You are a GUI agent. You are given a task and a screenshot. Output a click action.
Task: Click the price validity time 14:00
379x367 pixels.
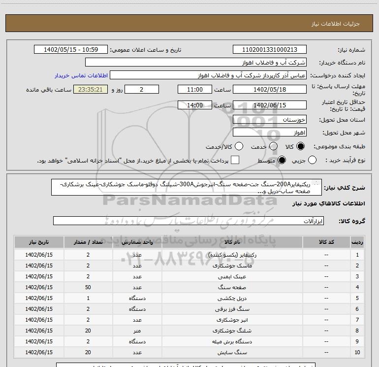195,105
